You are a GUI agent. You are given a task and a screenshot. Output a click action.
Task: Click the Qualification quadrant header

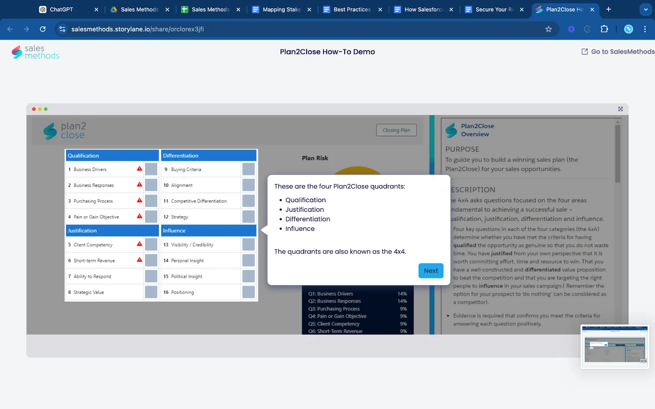coord(112,155)
